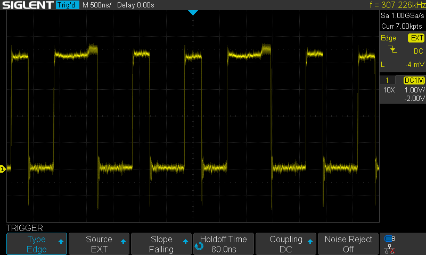426x255 pixels.
Task: Click the TRIGGER menu title
Action: pos(24,228)
